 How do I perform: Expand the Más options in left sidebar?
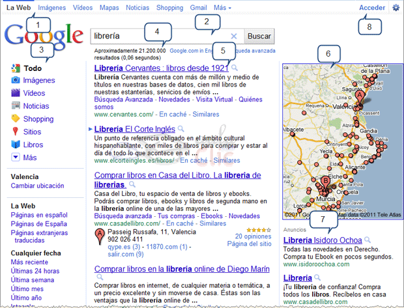pyautogui.click(x=16, y=158)
